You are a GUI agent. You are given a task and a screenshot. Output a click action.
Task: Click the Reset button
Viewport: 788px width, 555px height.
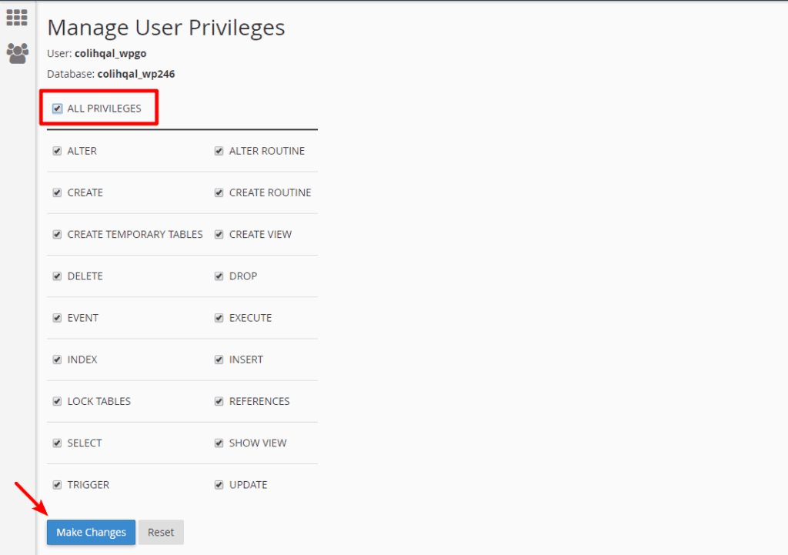click(161, 533)
